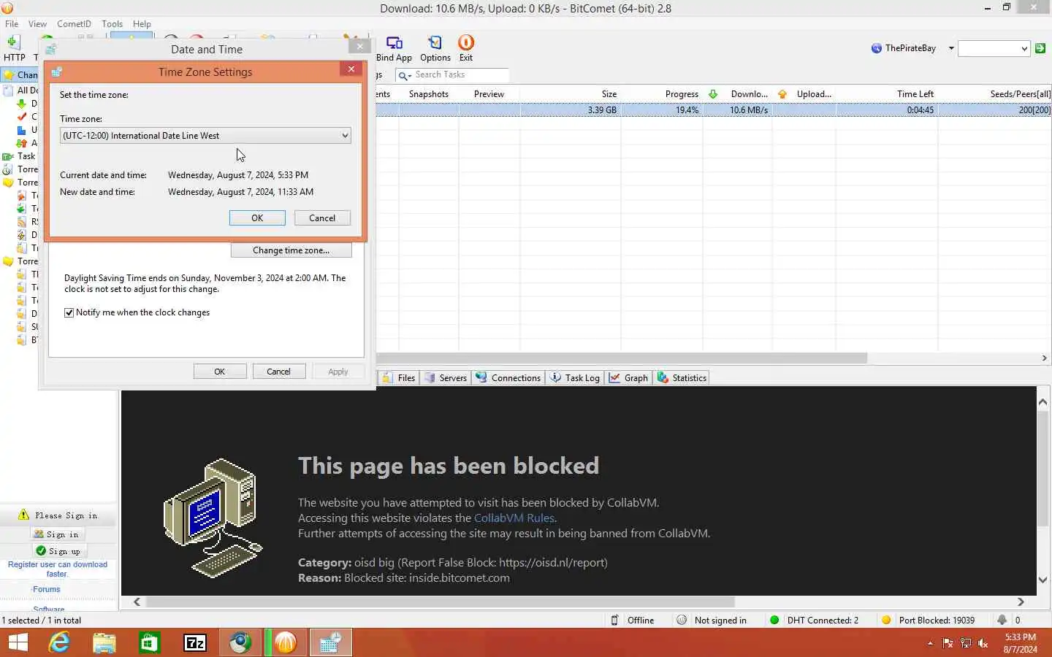Viewport: 1052px width, 657px height.
Task: Open Internet Explorer from taskbar
Action: click(x=59, y=642)
